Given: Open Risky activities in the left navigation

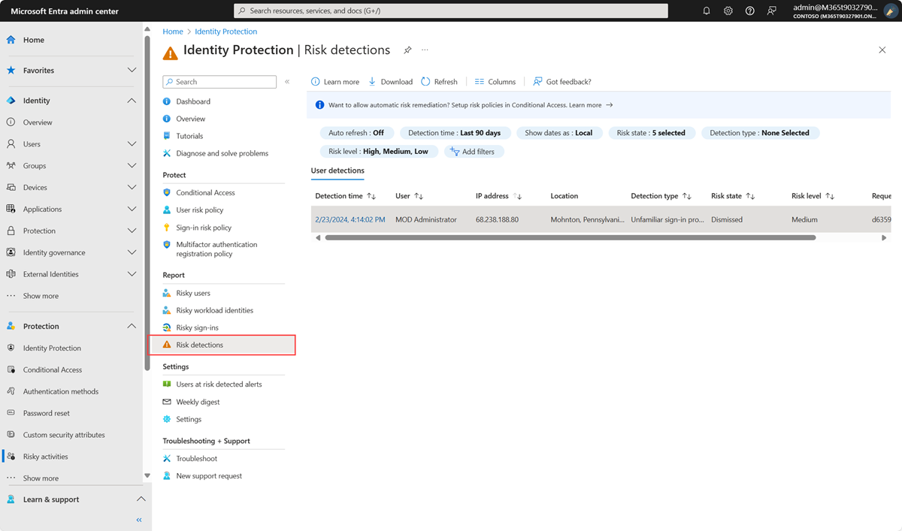Looking at the screenshot, I should [45, 457].
